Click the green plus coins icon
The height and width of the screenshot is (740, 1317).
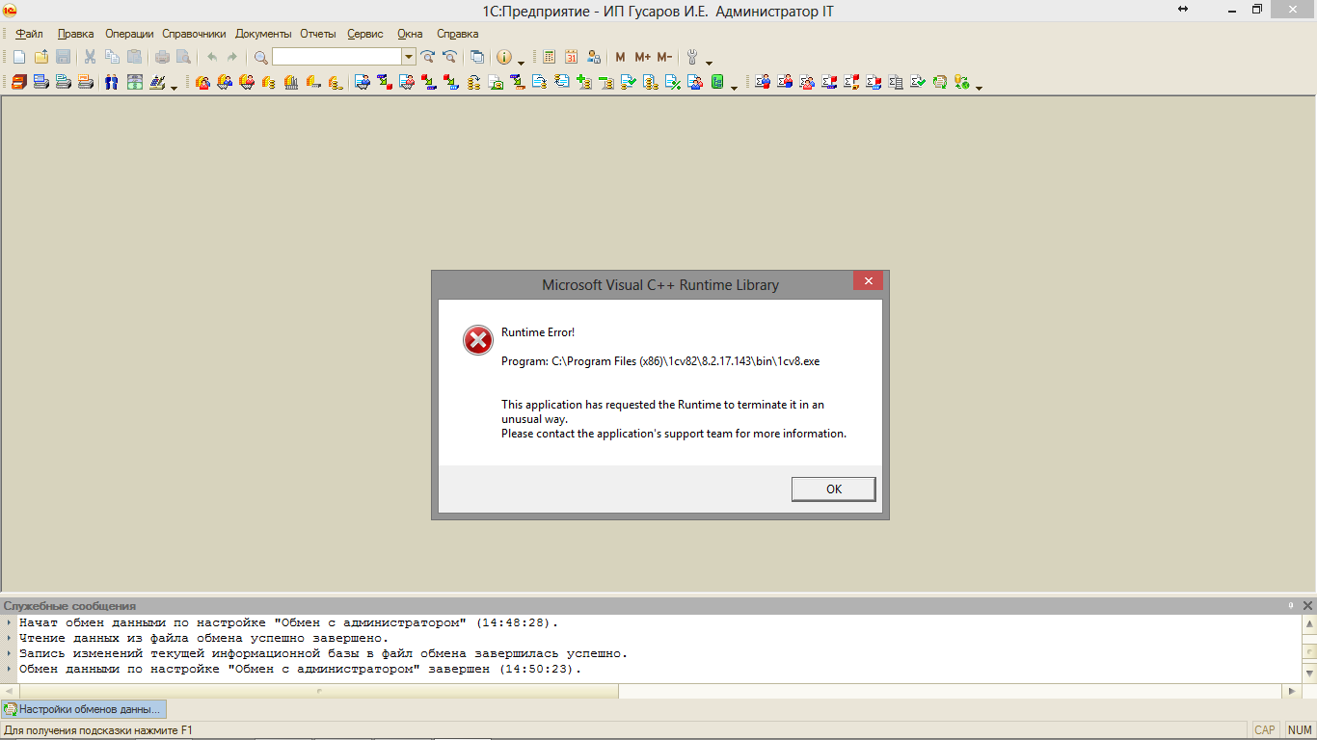(x=584, y=82)
